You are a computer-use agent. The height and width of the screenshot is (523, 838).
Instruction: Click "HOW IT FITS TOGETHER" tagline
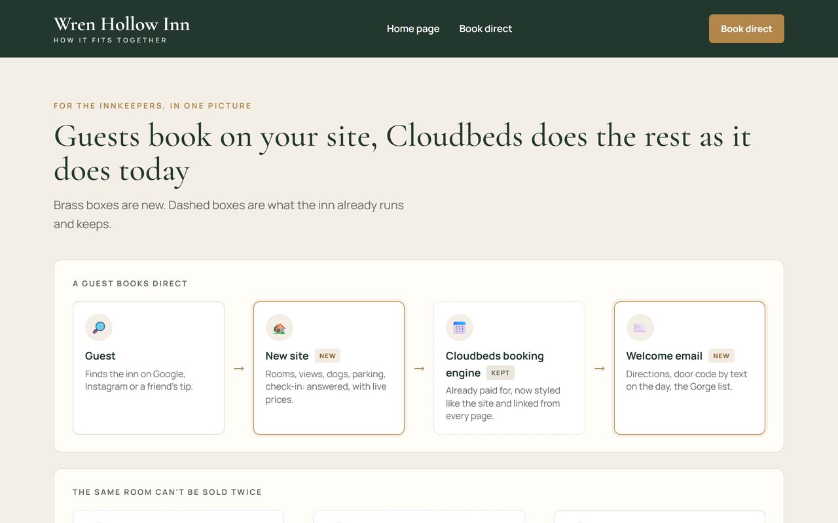(110, 41)
